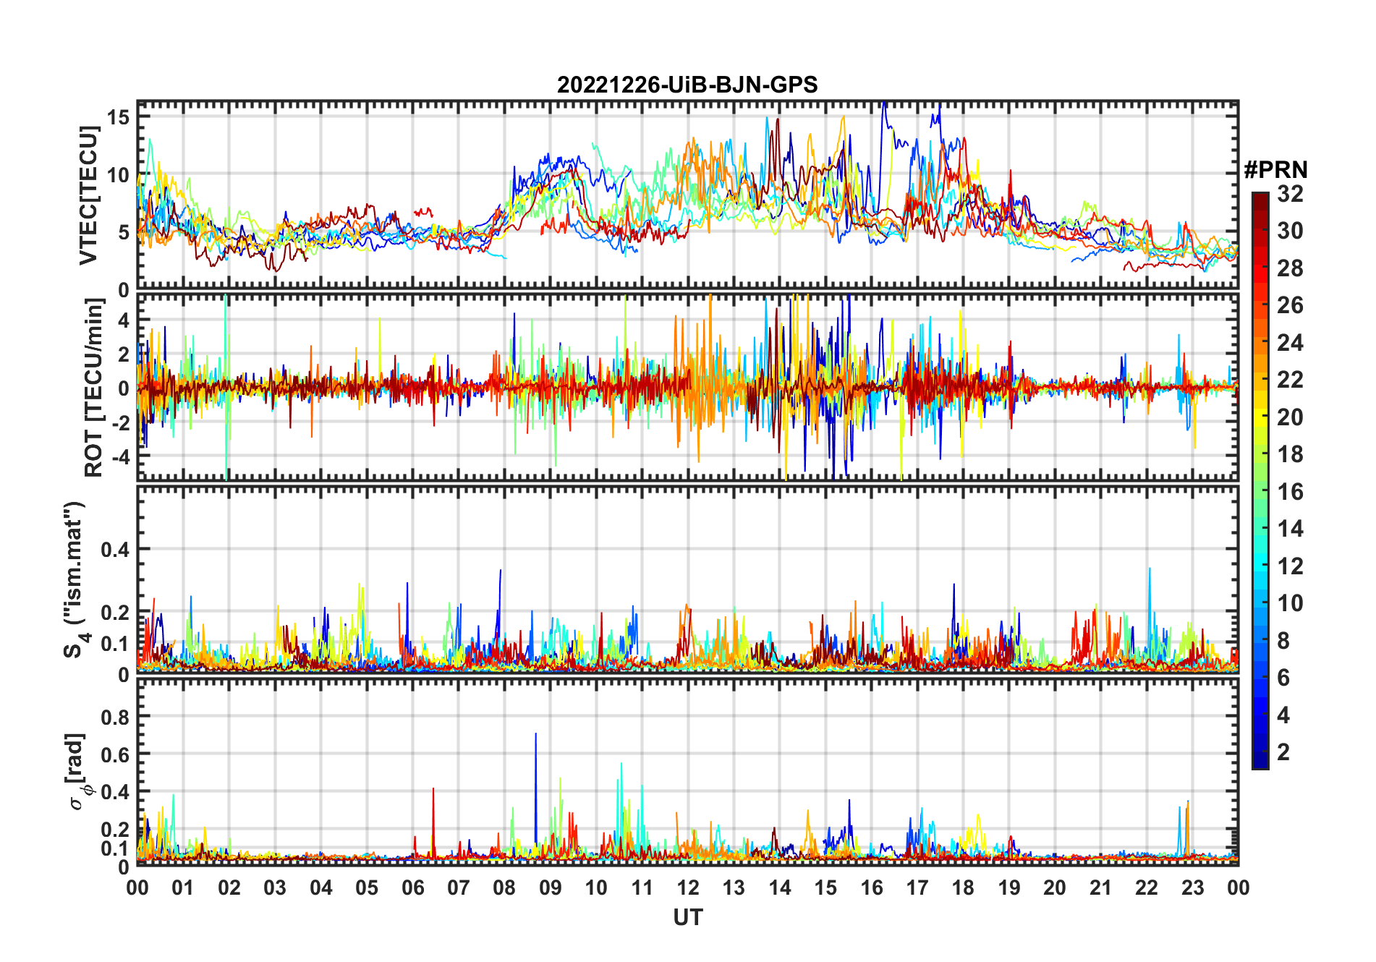Click tick label 22 beside the PRN colorbar
This screenshot has width=1376, height=962.
click(x=1290, y=379)
